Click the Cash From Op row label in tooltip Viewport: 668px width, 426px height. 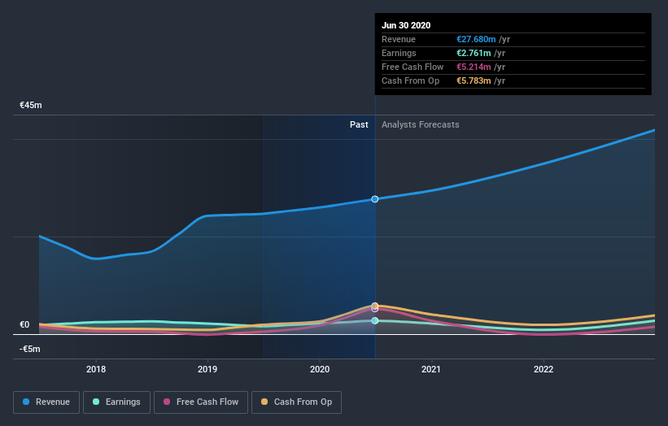tap(410, 80)
